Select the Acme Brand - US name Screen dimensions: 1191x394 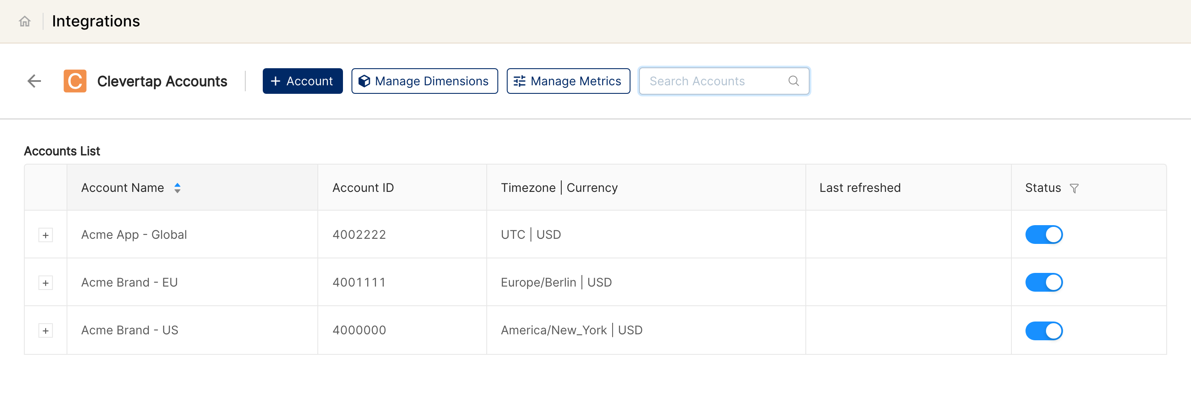(129, 330)
